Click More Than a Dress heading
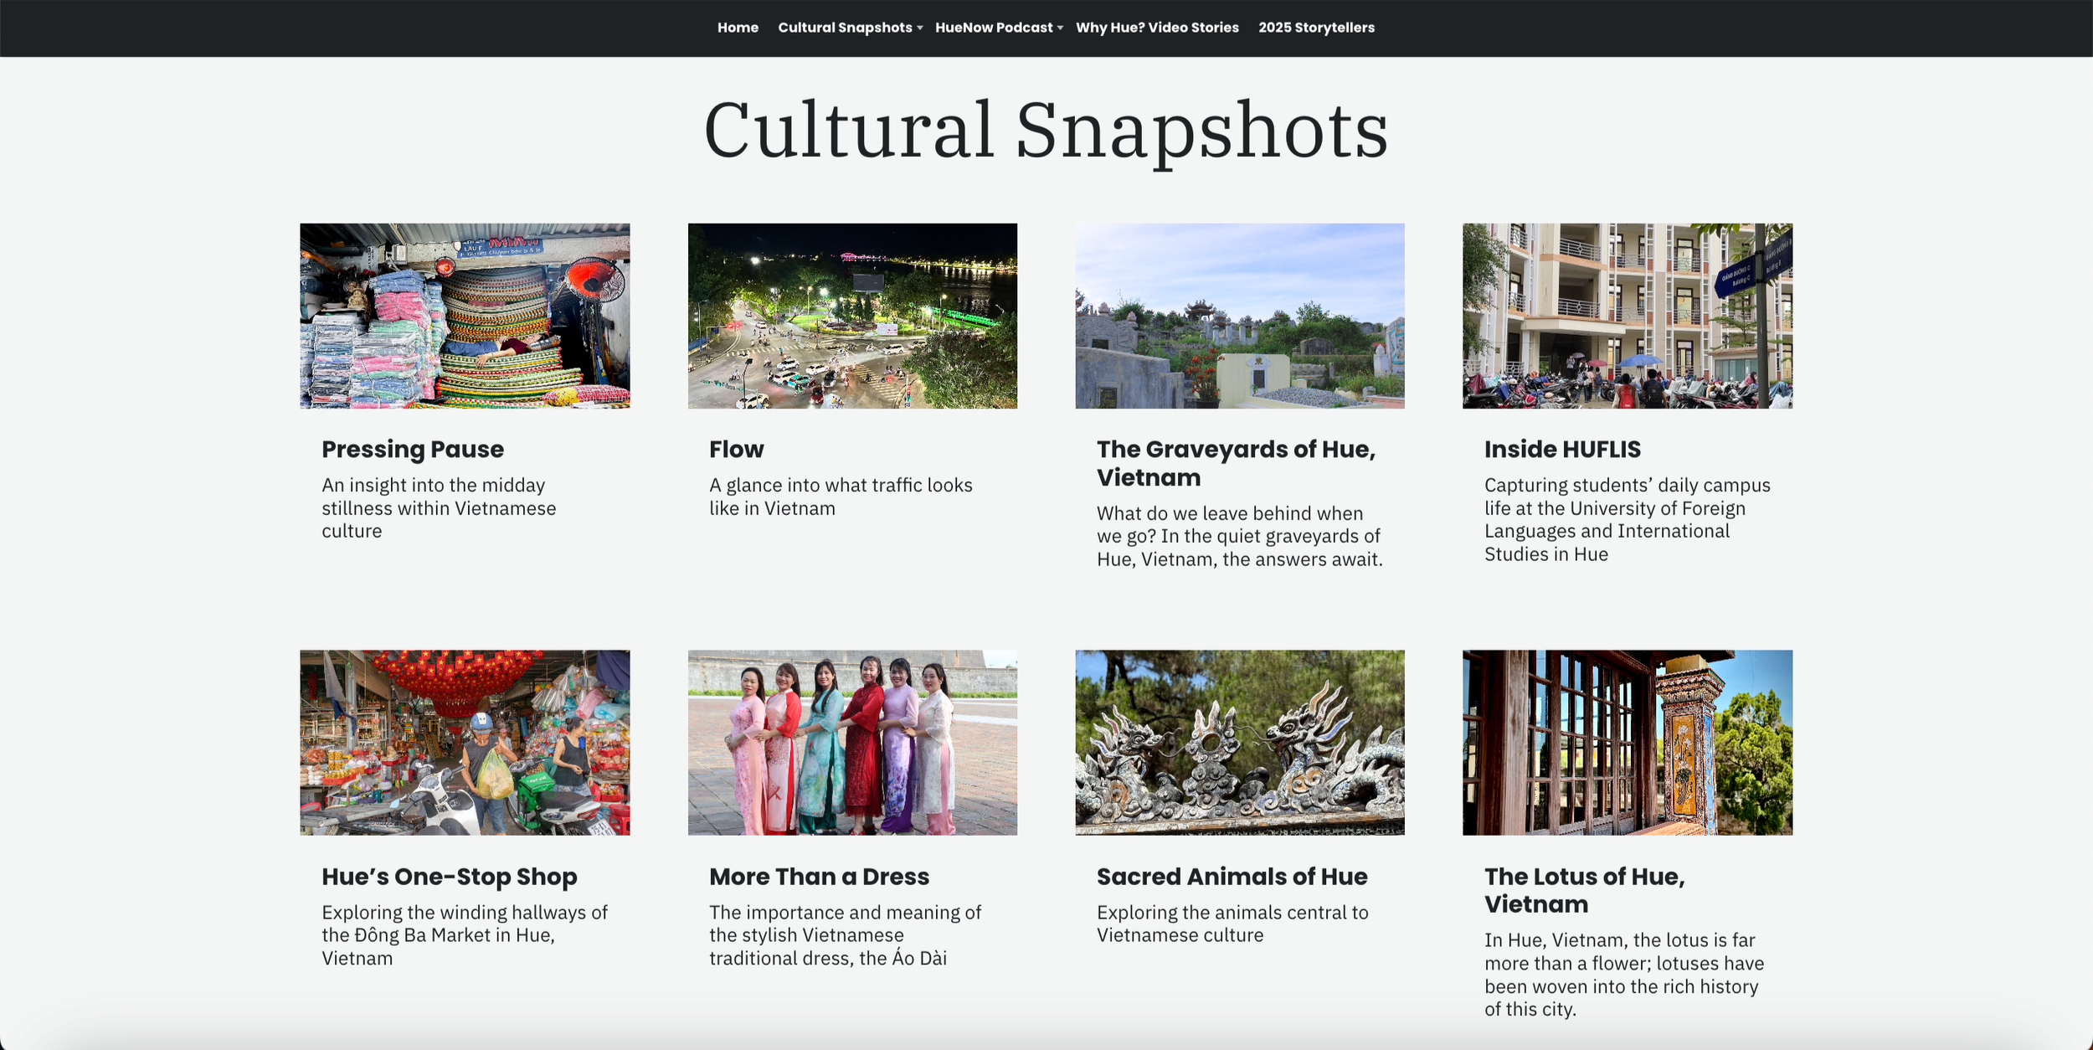2093x1050 pixels. pyautogui.click(x=819, y=877)
